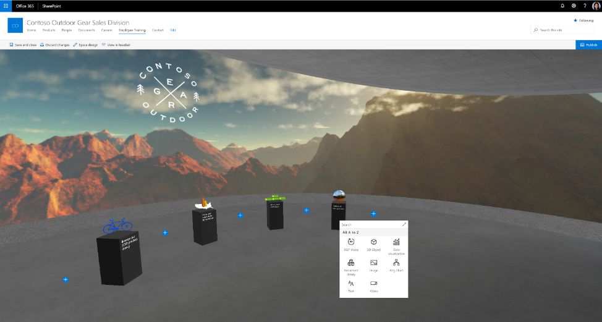Select the Employee Training navigation tab
Viewport: 602px width, 322px height.
(x=132, y=30)
